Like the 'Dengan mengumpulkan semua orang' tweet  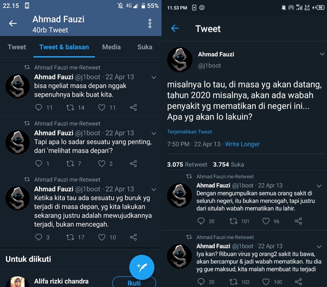pos(266,221)
